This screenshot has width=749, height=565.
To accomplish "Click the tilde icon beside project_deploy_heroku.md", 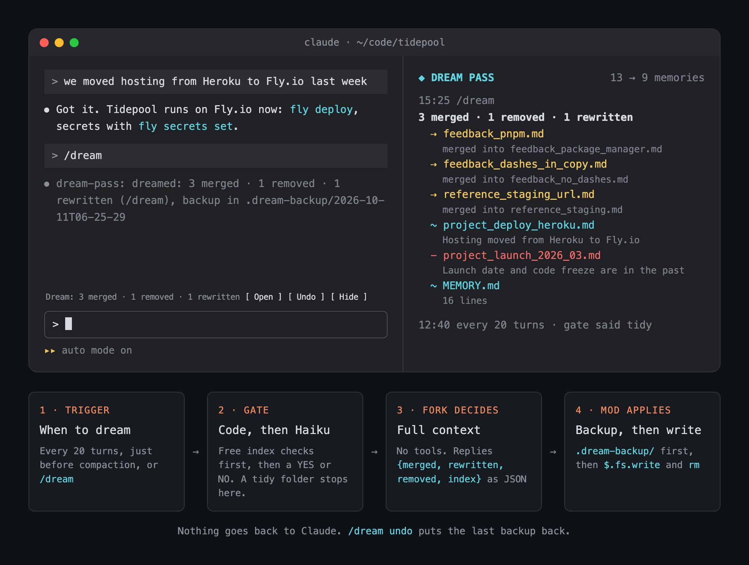I will click(x=434, y=225).
